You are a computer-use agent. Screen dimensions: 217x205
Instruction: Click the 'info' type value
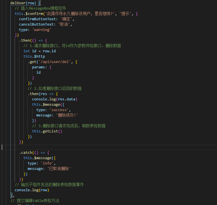tap(47, 163)
